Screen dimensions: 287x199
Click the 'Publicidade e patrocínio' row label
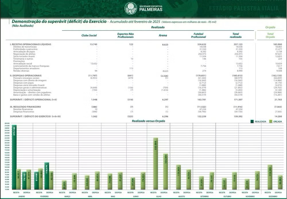click(26, 49)
